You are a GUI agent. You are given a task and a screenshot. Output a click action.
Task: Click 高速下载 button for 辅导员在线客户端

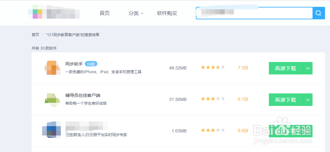click(x=285, y=100)
